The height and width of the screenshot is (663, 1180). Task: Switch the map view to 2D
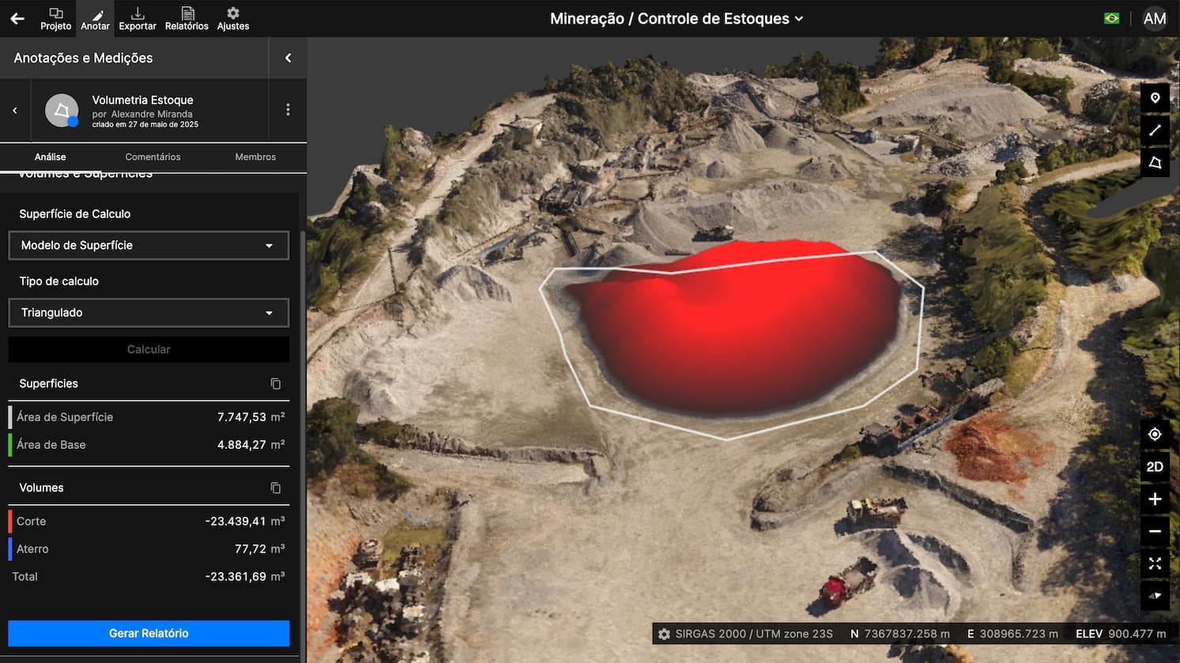point(1155,467)
